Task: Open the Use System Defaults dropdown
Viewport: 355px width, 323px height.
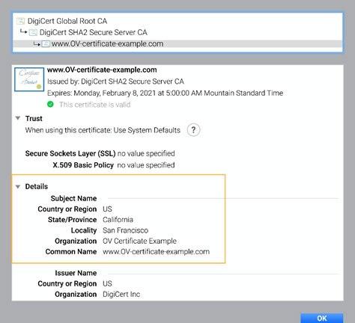Action: pos(147,130)
